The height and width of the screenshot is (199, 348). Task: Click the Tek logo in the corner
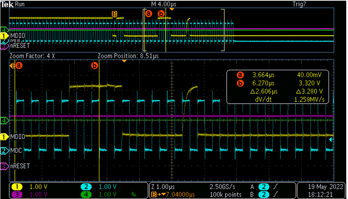7,4
